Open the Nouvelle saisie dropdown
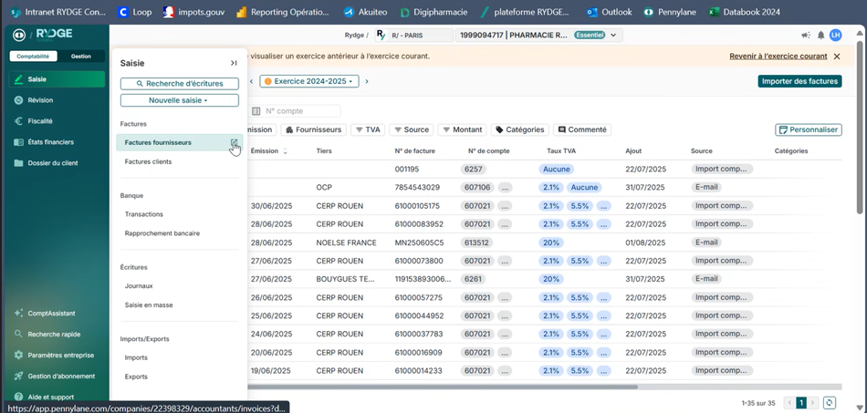This screenshot has height=413, width=867. coord(179,100)
